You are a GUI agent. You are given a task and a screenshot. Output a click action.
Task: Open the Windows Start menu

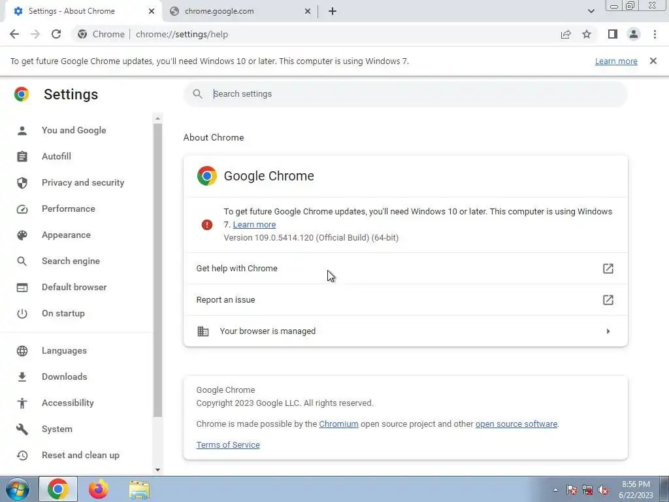[x=18, y=489]
